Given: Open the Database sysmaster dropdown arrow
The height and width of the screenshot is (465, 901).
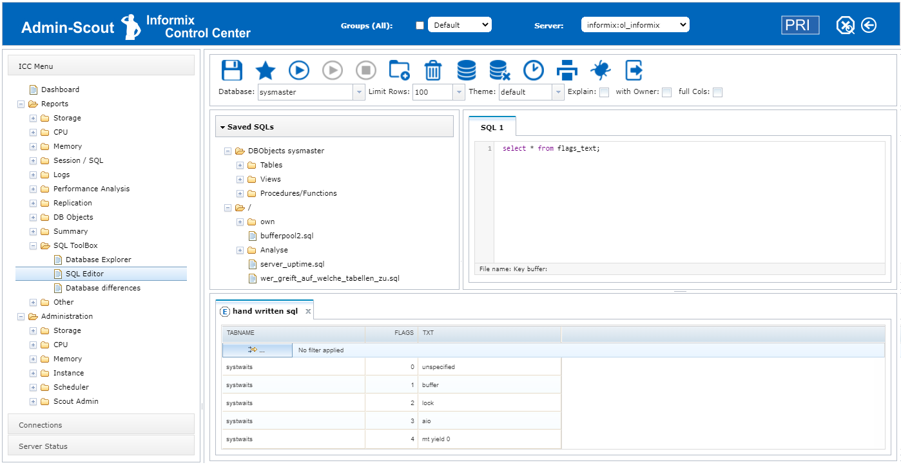Looking at the screenshot, I should click(359, 92).
